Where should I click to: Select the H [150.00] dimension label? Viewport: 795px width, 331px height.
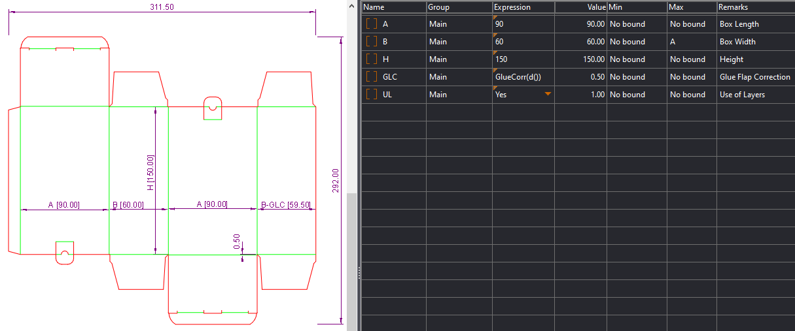[150, 172]
